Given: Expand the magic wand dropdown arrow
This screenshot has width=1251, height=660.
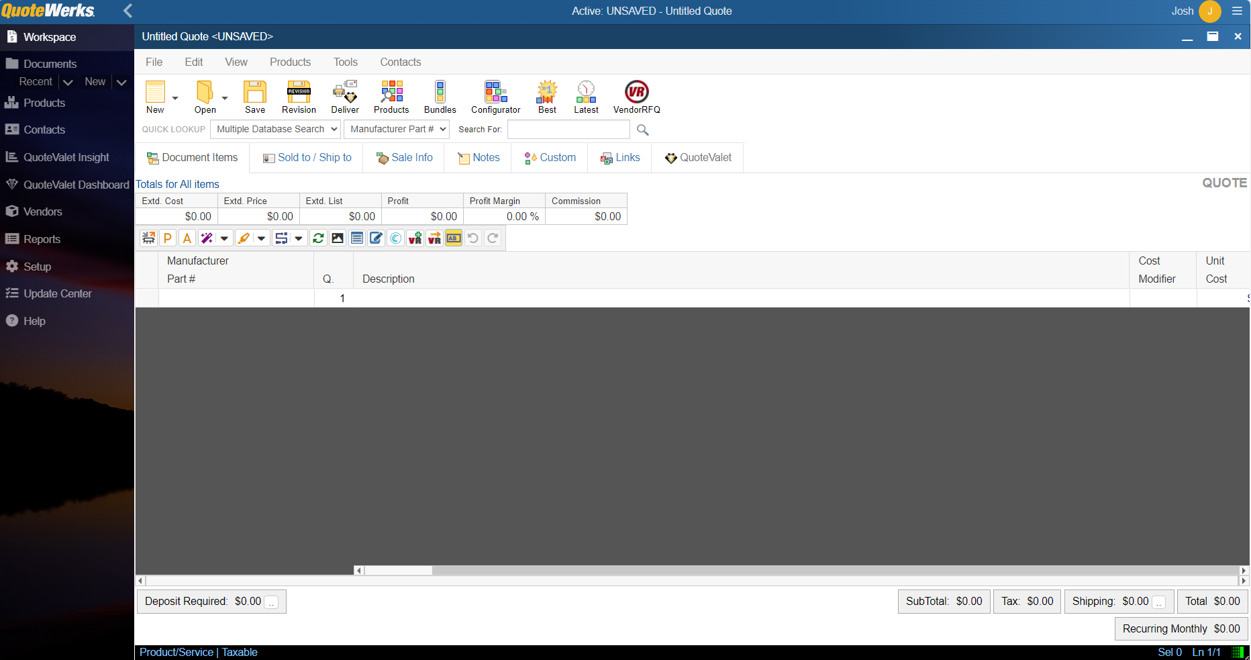Looking at the screenshot, I should [x=224, y=238].
